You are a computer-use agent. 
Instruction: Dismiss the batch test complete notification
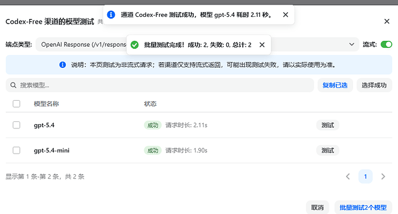click(262, 45)
